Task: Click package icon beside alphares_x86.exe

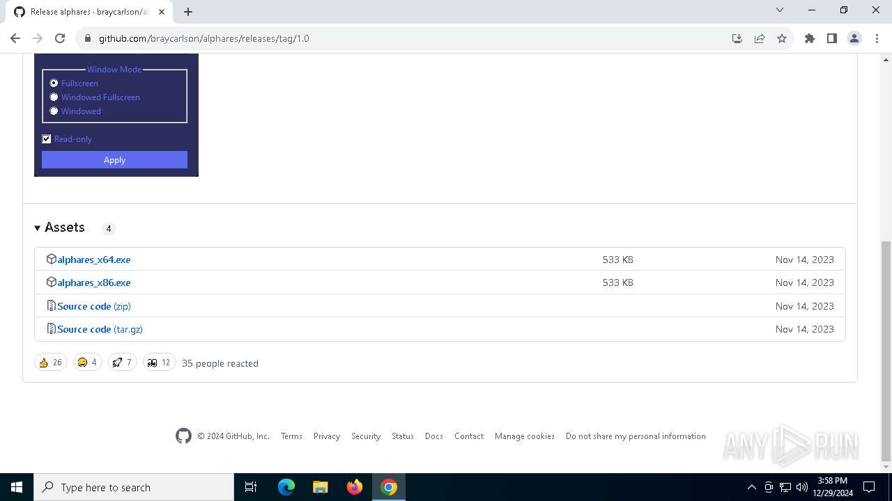Action: pos(51,282)
